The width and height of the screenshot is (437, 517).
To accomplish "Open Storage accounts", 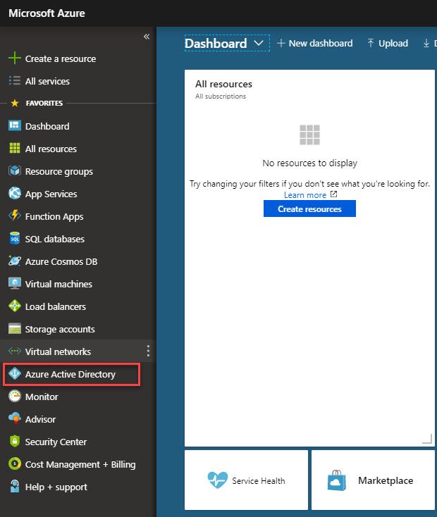I will [60, 329].
